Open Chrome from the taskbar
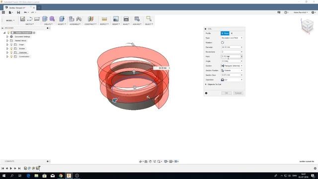Image resolution: width=318 pixels, height=179 pixels. pos(61,176)
